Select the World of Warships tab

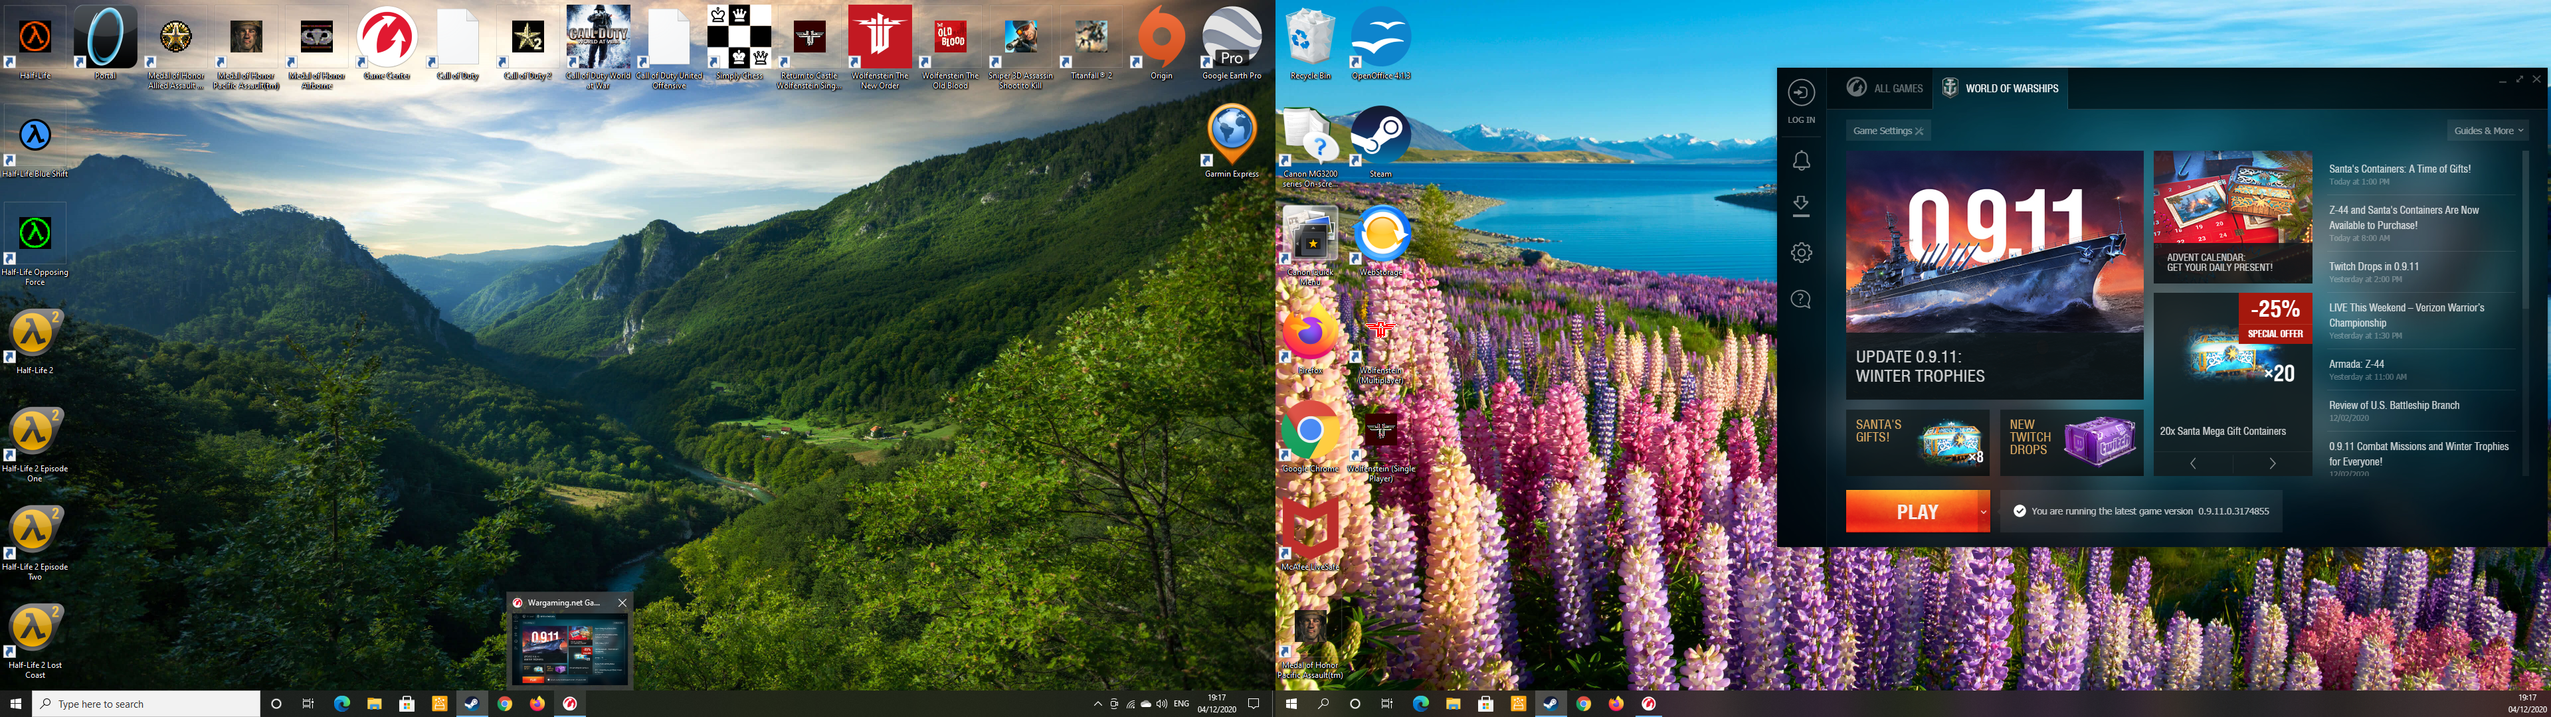[x=2000, y=88]
